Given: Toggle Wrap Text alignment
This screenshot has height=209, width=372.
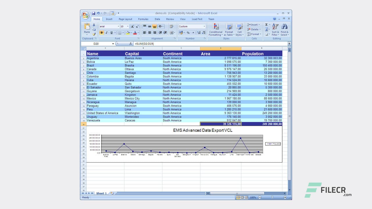Looking at the screenshot, I should pos(171,26).
